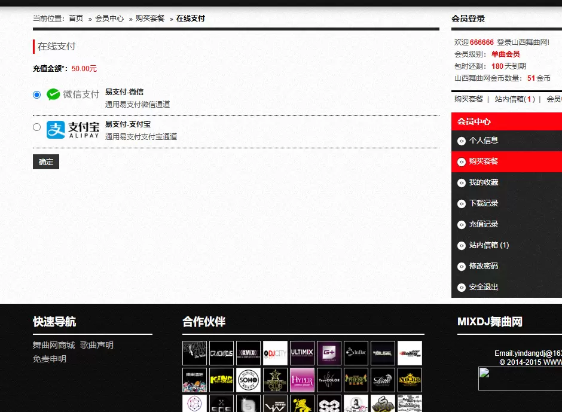Click bullet icon beside 下载记录
The width and height of the screenshot is (562, 412).
click(462, 204)
